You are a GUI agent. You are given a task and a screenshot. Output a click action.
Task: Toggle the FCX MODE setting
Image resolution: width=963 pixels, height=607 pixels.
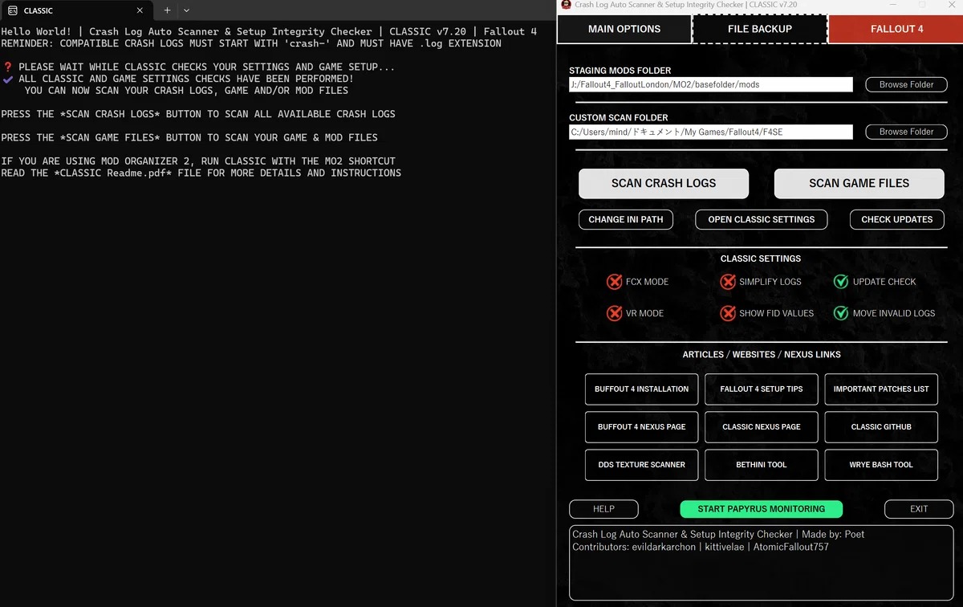pyautogui.click(x=637, y=282)
